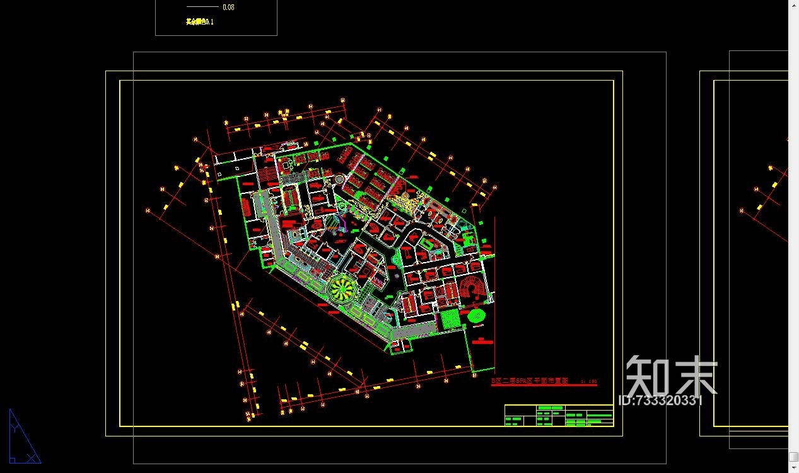
Task: Select the title block table
Action: 559,416
